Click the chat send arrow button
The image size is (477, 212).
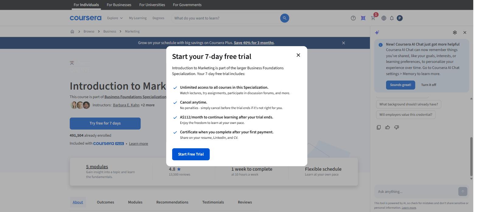[x=462, y=191]
